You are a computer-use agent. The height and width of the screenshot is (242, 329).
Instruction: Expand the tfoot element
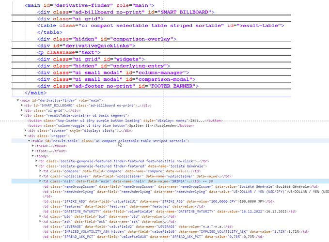coord(33,151)
